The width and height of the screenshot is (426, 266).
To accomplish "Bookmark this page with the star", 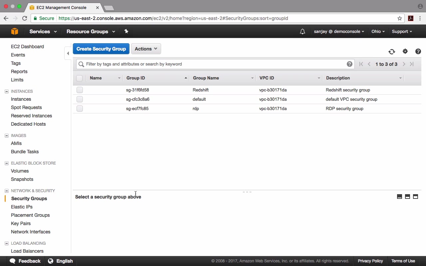I will pyautogui.click(x=400, y=18).
